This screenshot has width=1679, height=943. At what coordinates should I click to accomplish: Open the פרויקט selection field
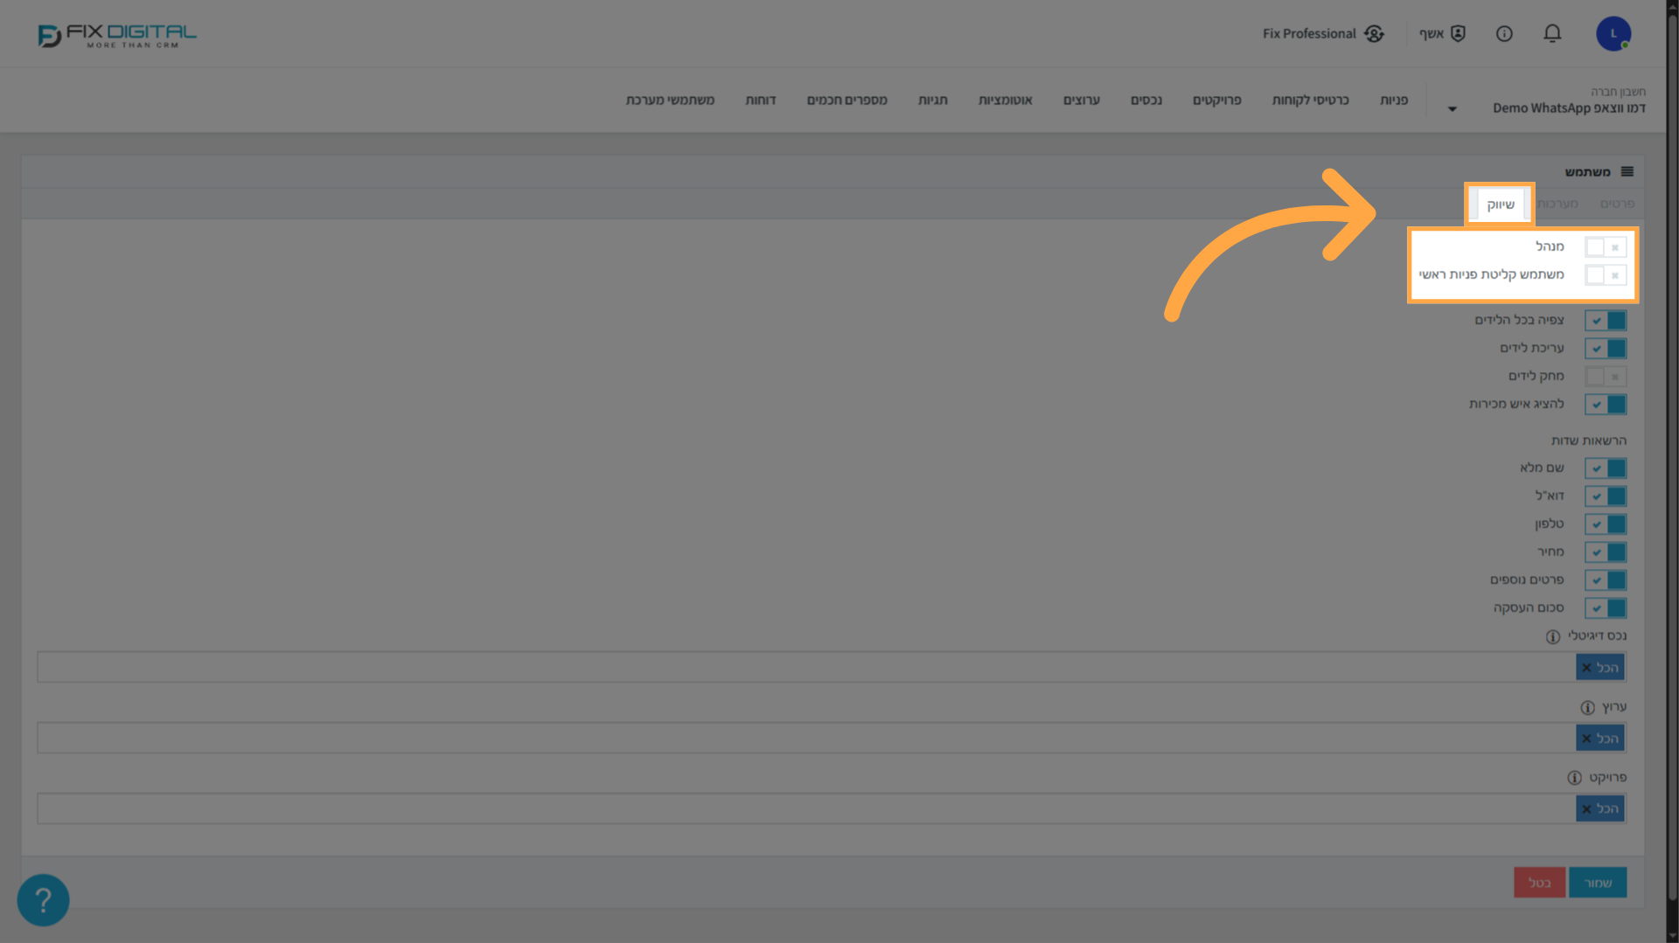pyautogui.click(x=832, y=808)
